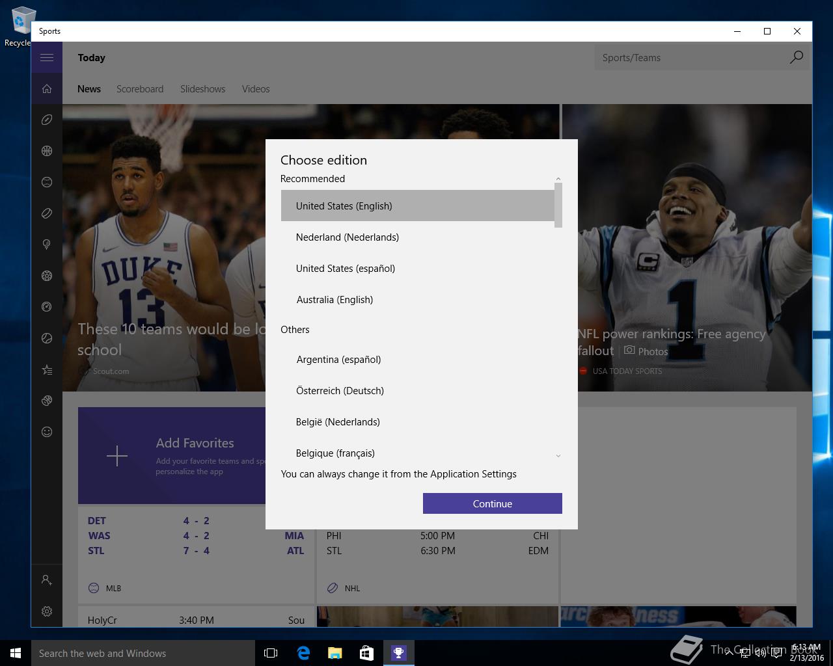Launch Microsoft Edge from taskbar
833x666 pixels.
(x=303, y=653)
